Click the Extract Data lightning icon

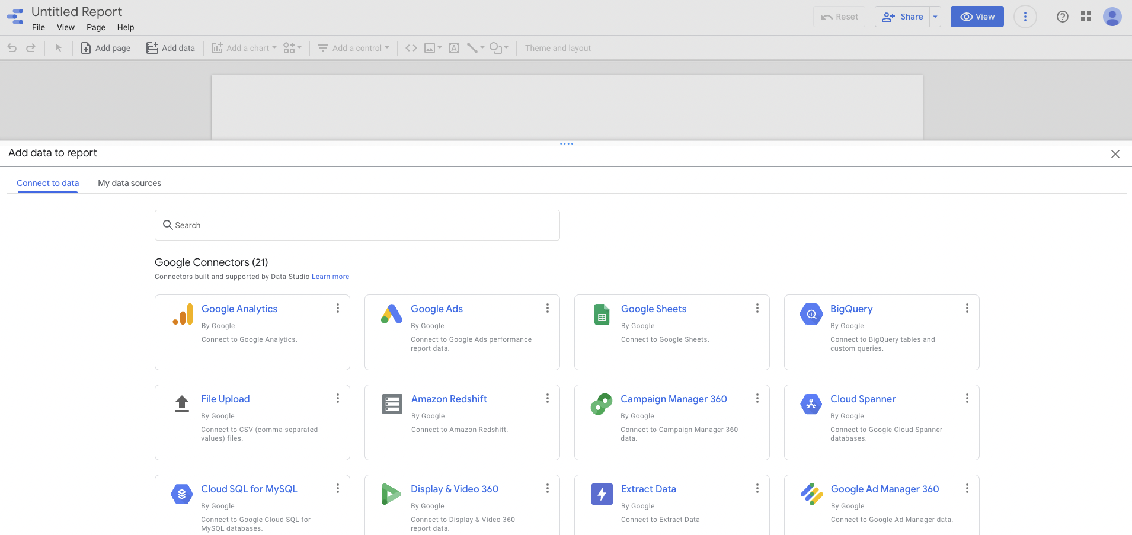coord(602,494)
